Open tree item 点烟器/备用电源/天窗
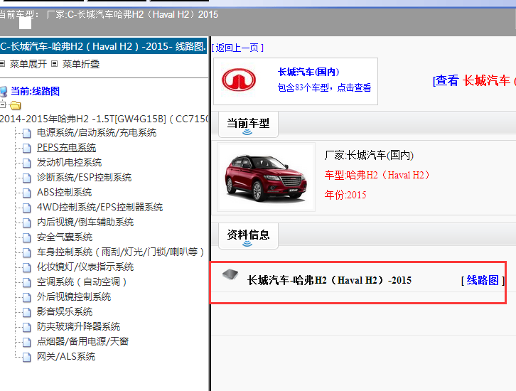The height and width of the screenshot is (391, 516). pos(82,341)
